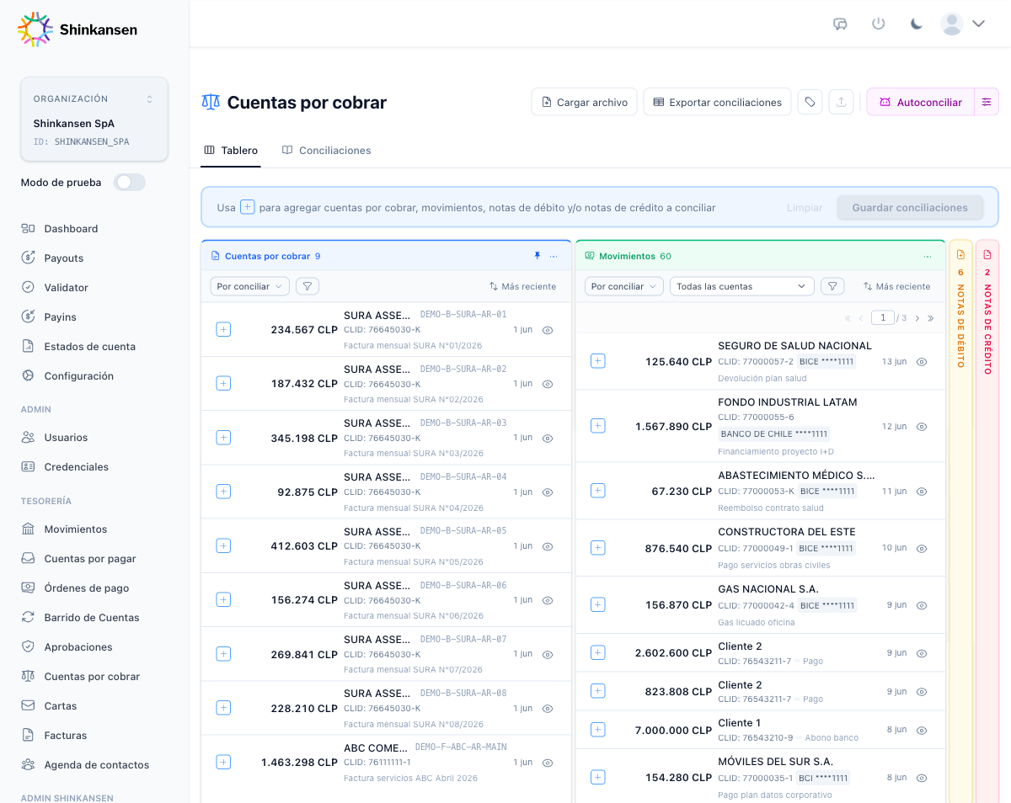Open the chat messages icon in header
Viewport: 1011px width, 803px height.
[x=840, y=24]
